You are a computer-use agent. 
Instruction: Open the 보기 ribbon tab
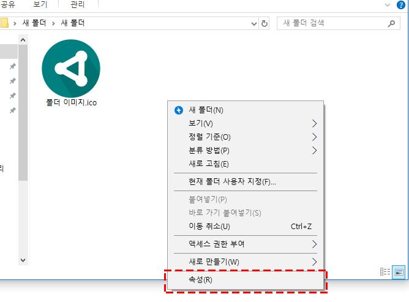(x=40, y=4)
